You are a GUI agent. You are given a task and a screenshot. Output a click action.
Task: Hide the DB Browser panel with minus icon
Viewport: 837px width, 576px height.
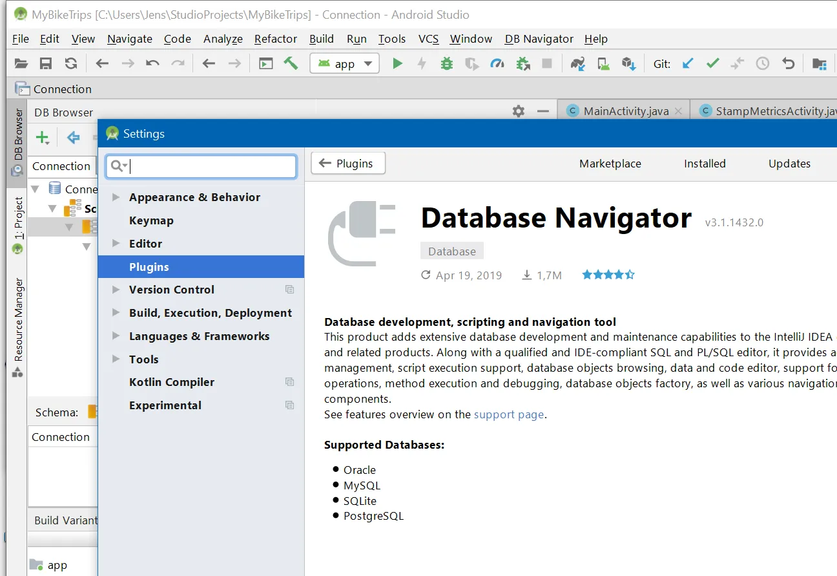pyautogui.click(x=543, y=111)
